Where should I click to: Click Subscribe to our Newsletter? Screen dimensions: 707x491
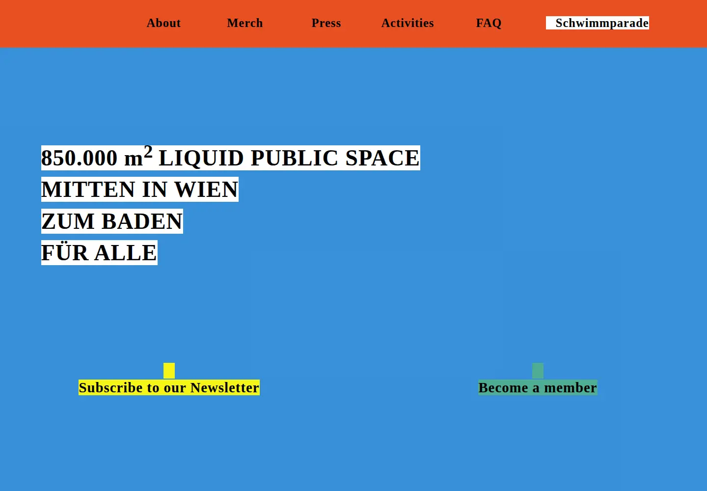coord(169,387)
